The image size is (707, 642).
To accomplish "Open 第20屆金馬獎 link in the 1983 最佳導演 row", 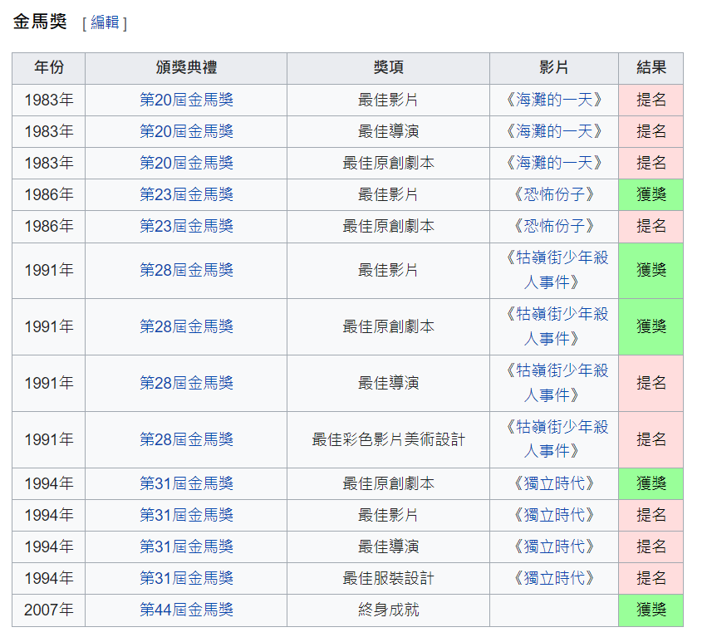I will pyautogui.click(x=186, y=131).
